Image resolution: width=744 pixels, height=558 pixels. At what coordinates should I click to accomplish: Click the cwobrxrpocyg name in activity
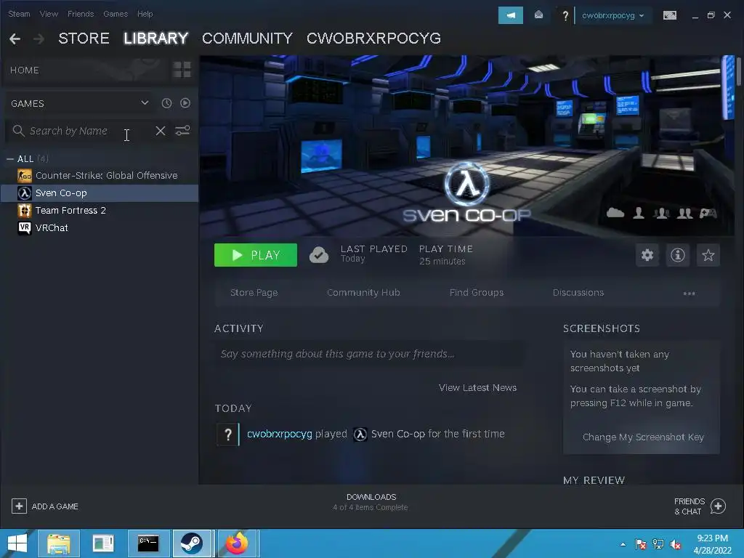tap(280, 434)
